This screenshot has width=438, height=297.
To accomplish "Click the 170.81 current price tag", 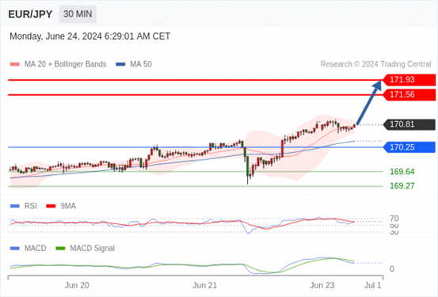I will [409, 124].
